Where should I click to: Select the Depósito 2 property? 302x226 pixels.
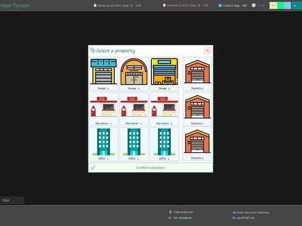[x=197, y=109]
